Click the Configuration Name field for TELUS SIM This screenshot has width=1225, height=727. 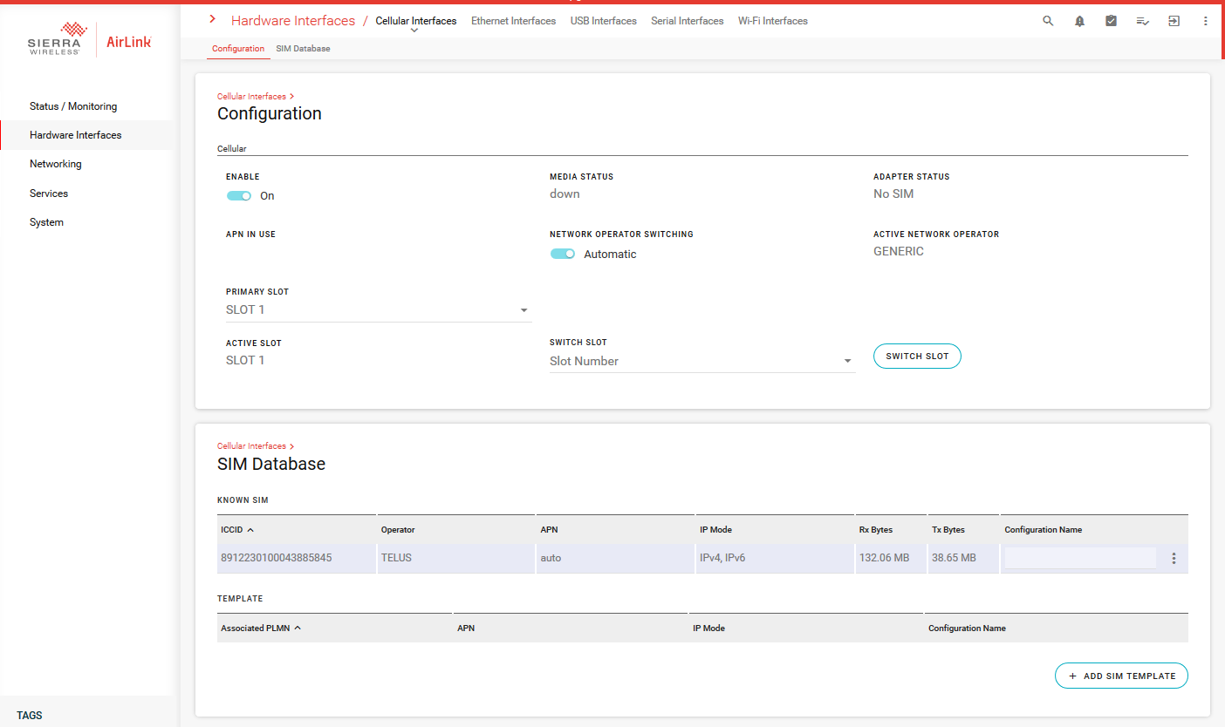tap(1079, 558)
